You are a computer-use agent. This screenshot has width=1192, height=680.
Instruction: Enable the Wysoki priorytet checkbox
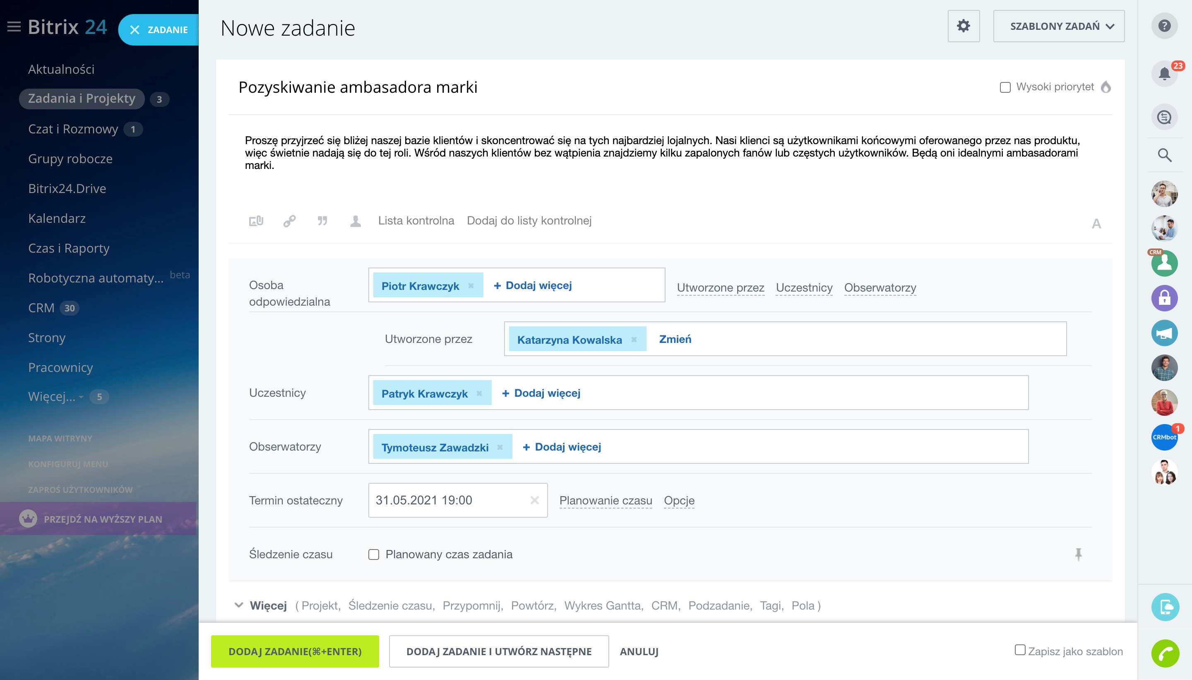click(1005, 87)
